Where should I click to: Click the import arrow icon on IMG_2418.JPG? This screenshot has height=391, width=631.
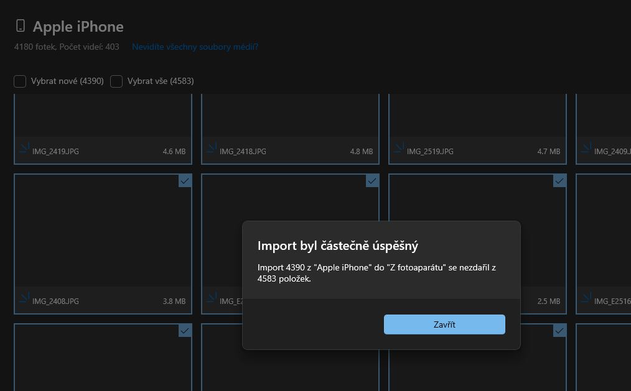[x=211, y=148]
